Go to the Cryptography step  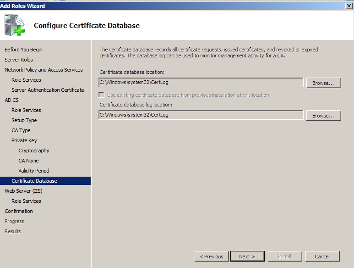click(x=34, y=151)
